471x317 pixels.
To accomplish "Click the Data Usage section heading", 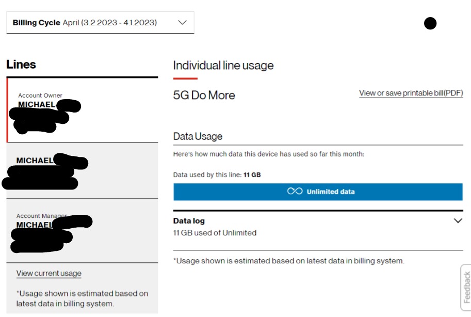I will (198, 136).
